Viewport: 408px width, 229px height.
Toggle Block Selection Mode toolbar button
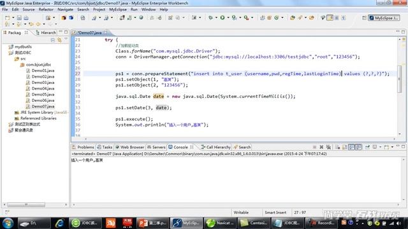tap(337, 18)
